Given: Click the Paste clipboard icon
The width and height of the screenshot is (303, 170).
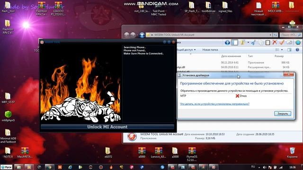Looking at the screenshot, I should pos(267,42).
